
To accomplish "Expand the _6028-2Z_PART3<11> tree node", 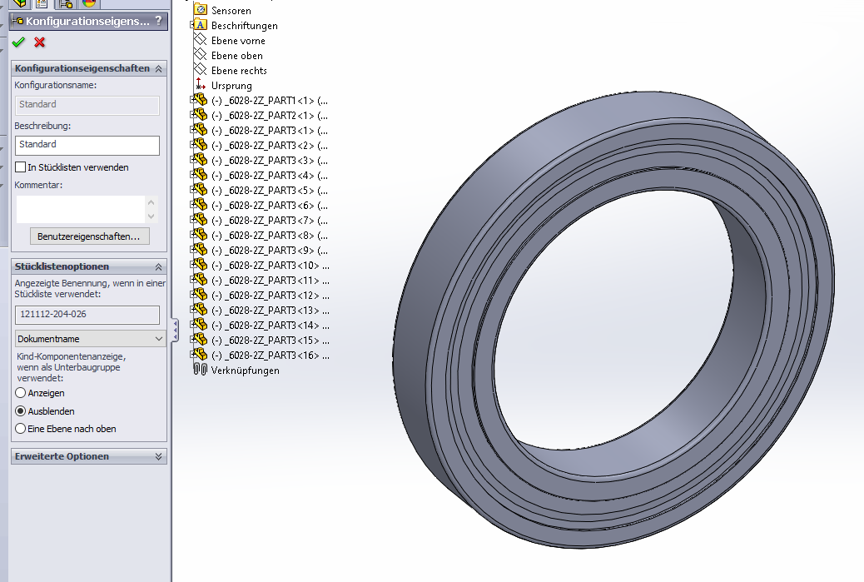I will pos(192,280).
